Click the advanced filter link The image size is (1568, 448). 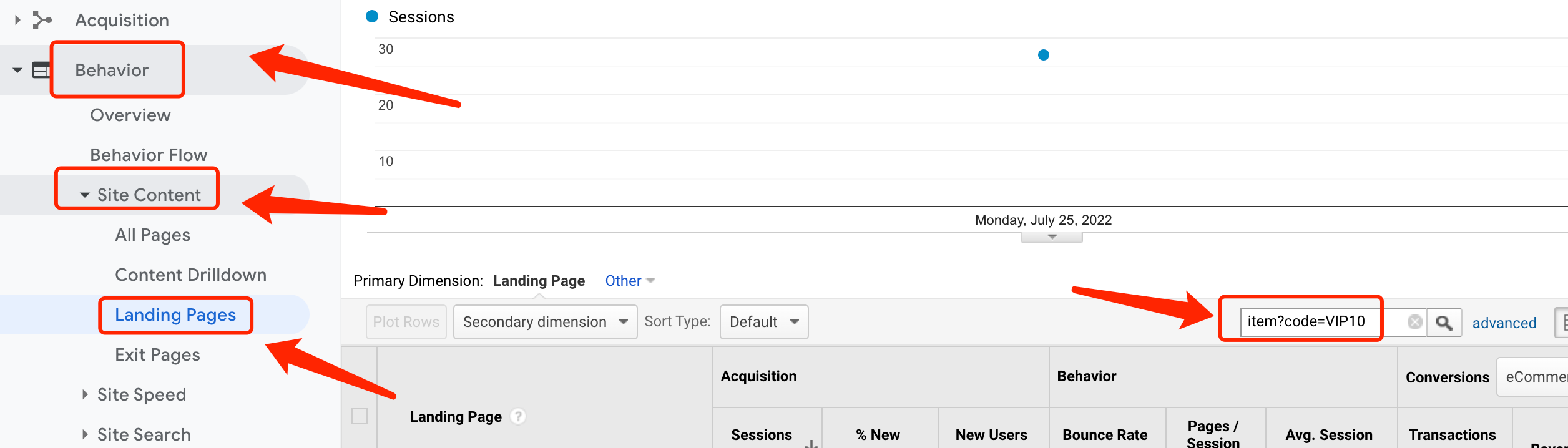coord(1504,323)
